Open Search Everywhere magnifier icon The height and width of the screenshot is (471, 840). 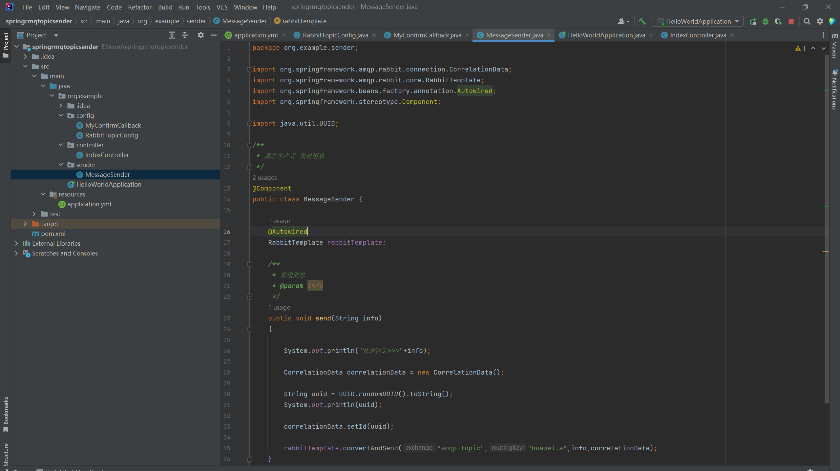(807, 21)
